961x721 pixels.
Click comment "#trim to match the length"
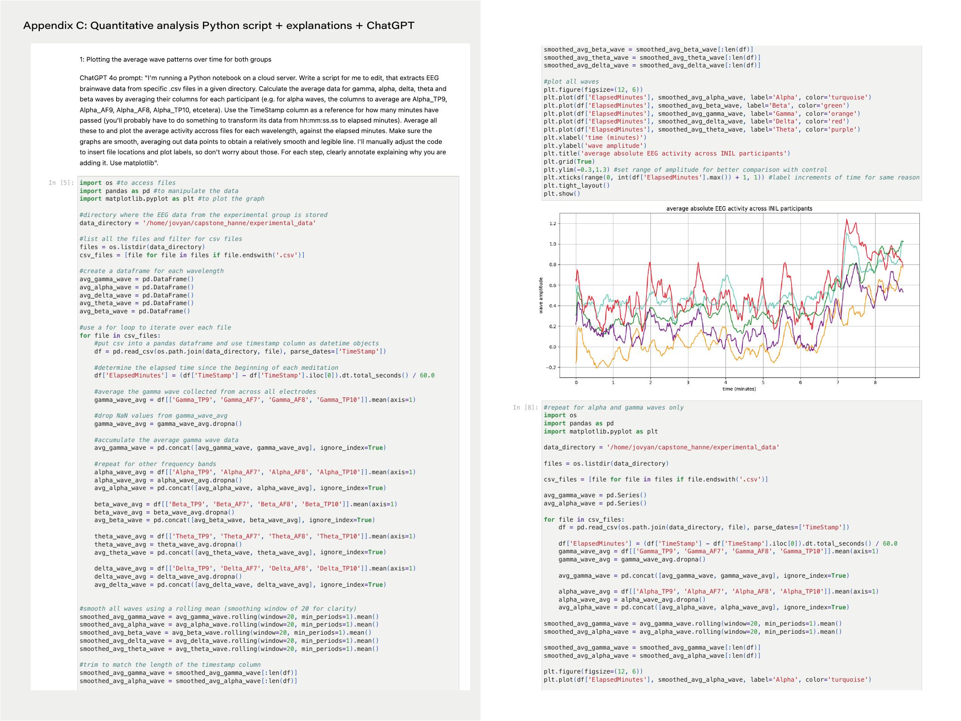click(x=170, y=664)
